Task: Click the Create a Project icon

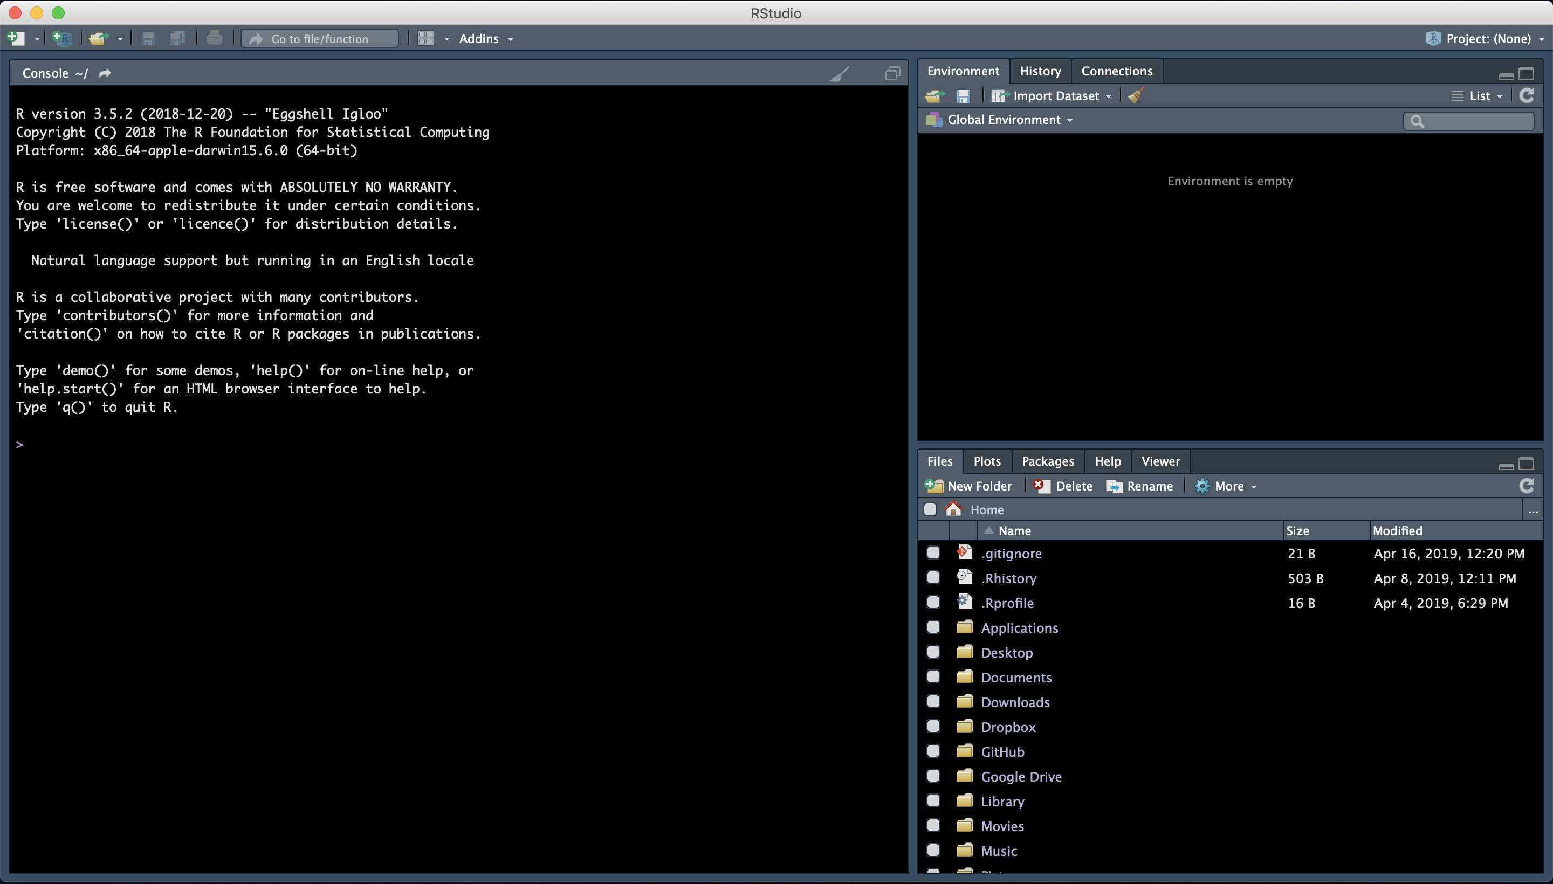Action: point(63,39)
